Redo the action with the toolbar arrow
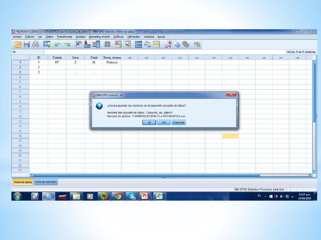 (67, 44)
